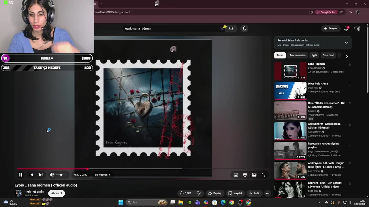Like the video with 1,5 B likes
Image resolution: width=369 pixels, height=207 pixels.
(x=185, y=193)
